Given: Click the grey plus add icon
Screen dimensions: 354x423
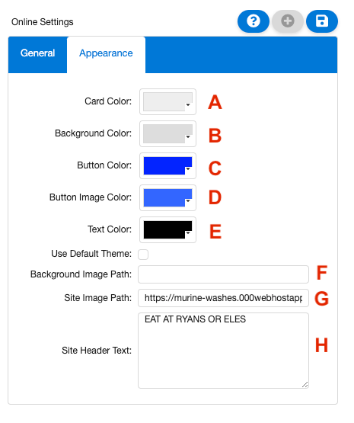Looking at the screenshot, I should [288, 21].
